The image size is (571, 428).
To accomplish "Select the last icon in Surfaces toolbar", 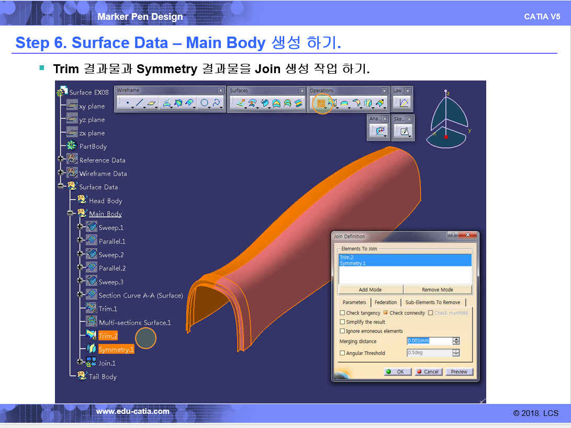I will [x=298, y=103].
